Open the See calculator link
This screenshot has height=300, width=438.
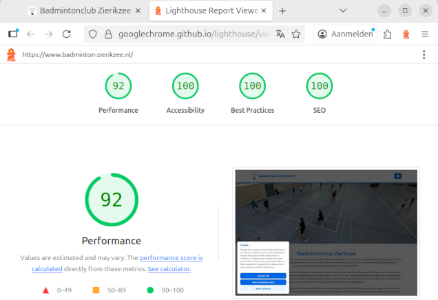[169, 269]
